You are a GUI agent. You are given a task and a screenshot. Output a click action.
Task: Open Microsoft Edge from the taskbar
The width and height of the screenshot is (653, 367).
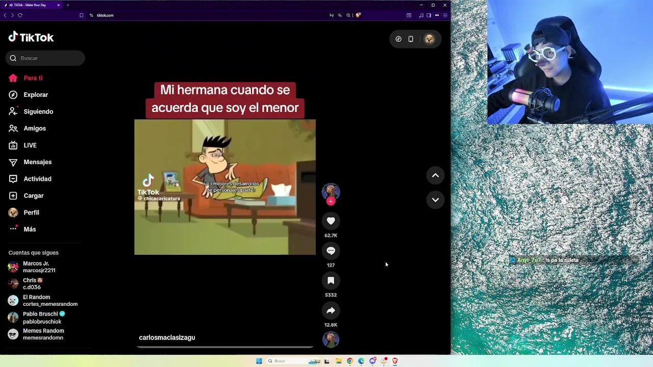coord(361,361)
